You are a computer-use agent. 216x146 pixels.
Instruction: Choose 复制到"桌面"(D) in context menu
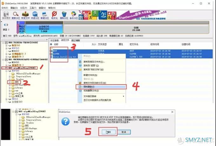coord(102,66)
